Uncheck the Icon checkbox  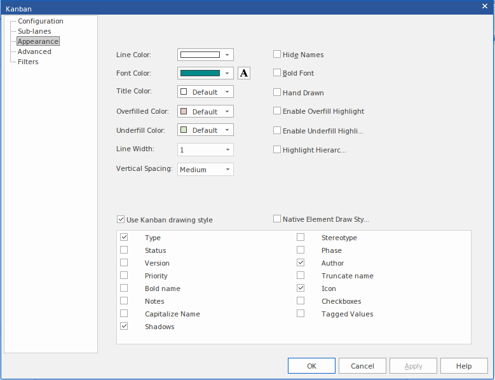tap(301, 288)
